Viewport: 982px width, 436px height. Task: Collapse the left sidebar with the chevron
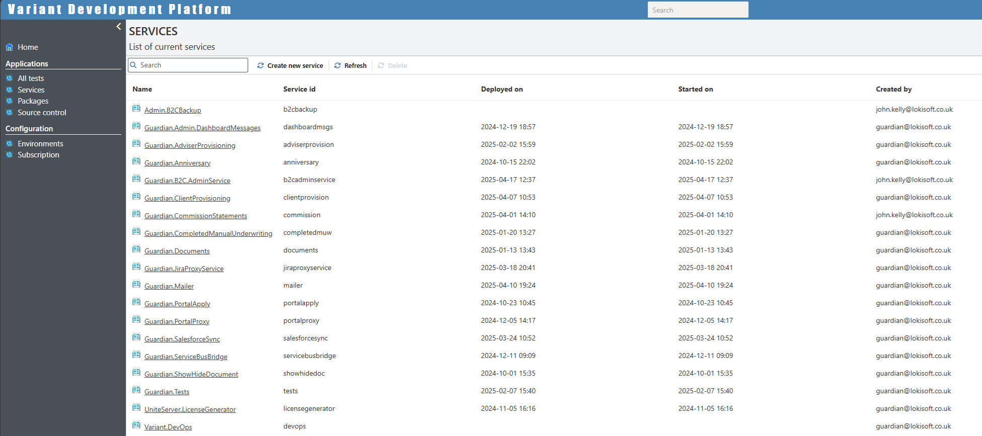119,27
